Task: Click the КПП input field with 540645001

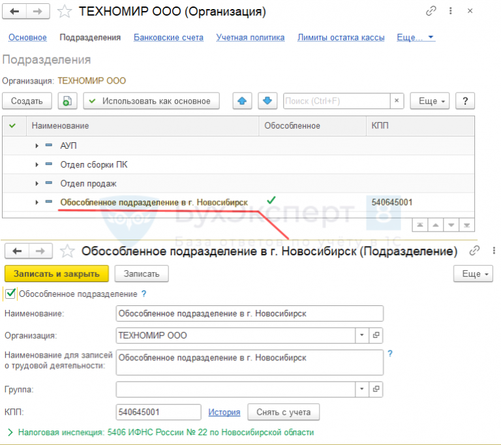Action: 159,412
